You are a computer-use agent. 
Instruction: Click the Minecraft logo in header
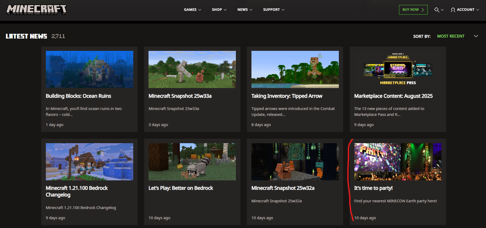[36, 10]
